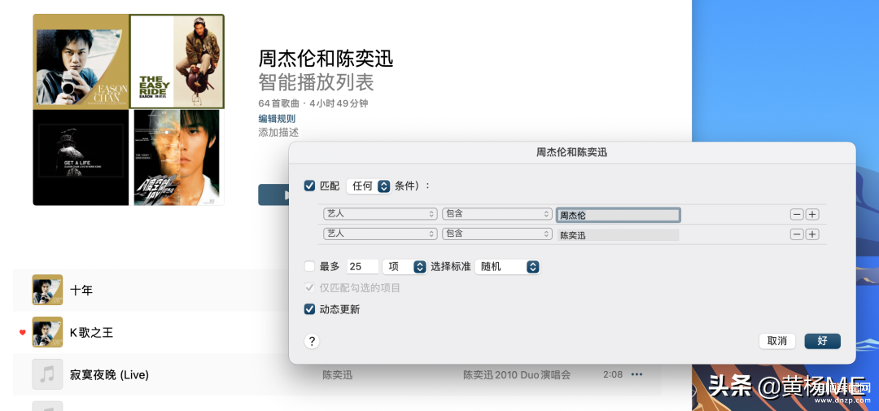Click the 编辑规则 link
Viewport: 879px width, 411px height.
pyautogui.click(x=277, y=118)
